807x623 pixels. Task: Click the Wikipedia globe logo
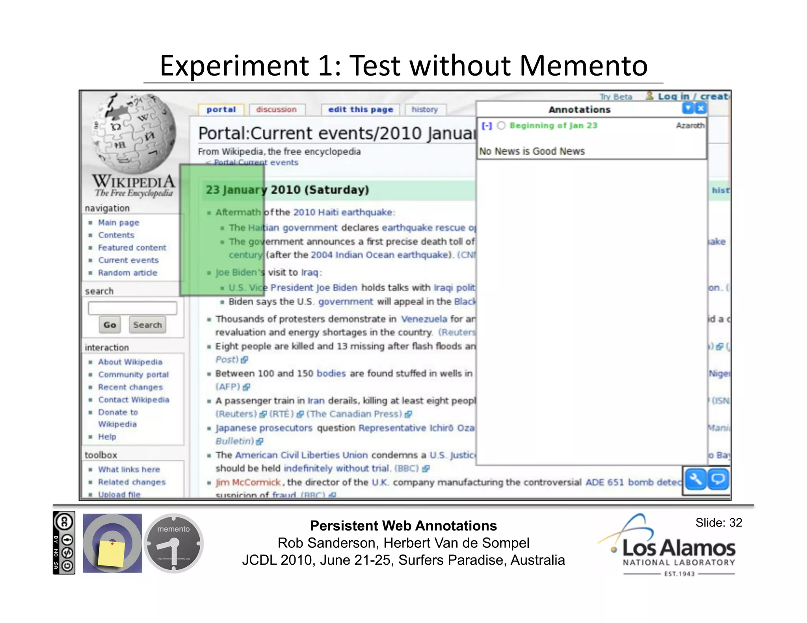click(x=133, y=133)
